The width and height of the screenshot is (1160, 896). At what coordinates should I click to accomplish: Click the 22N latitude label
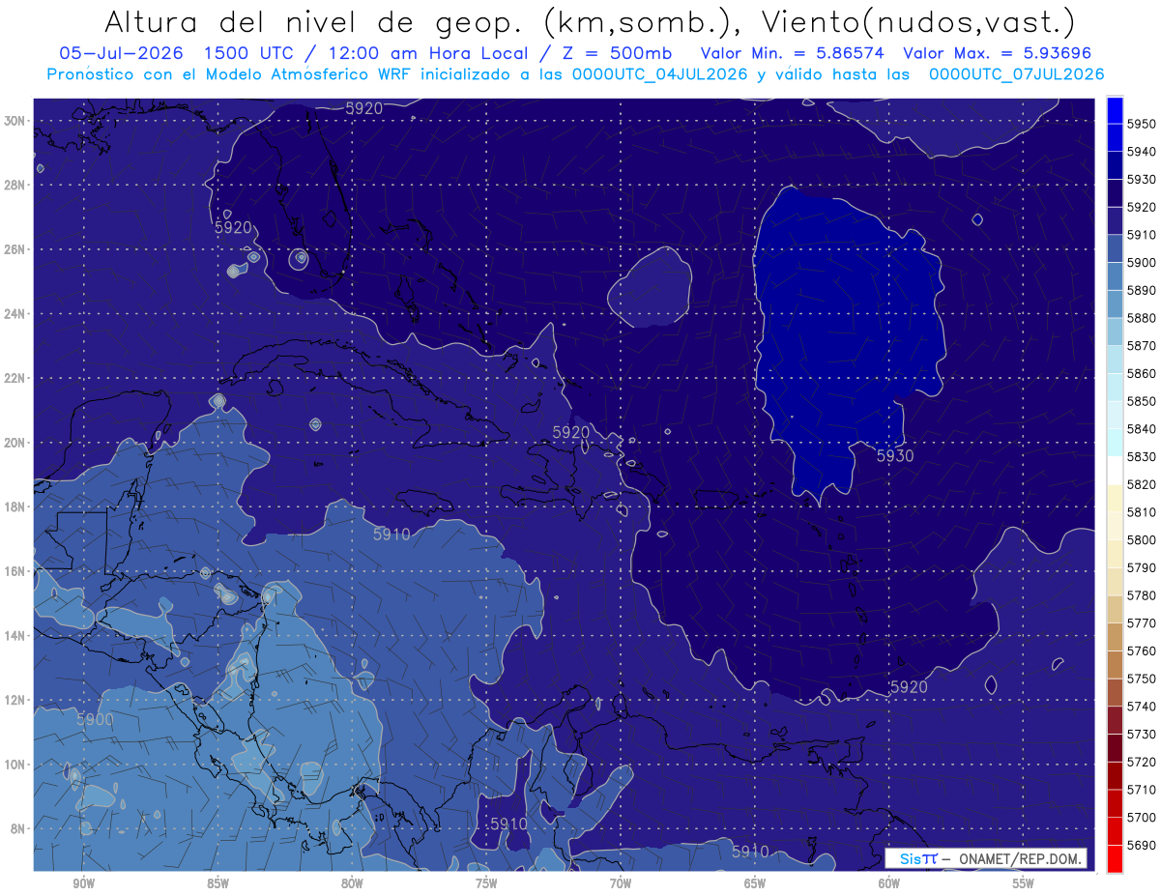pyautogui.click(x=14, y=378)
